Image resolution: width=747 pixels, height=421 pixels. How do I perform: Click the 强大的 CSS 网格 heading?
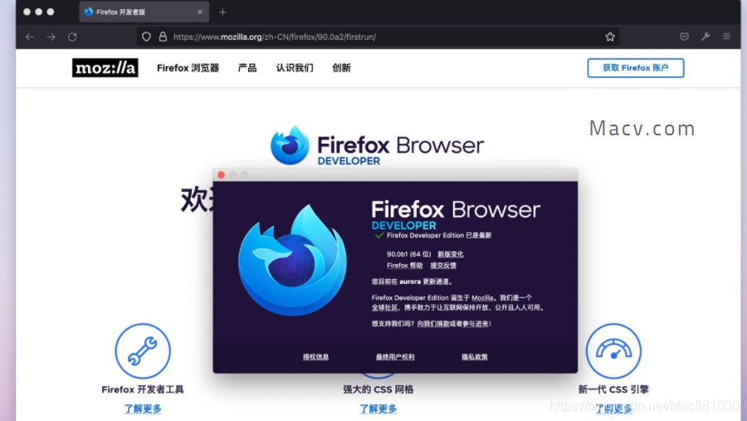(378, 389)
